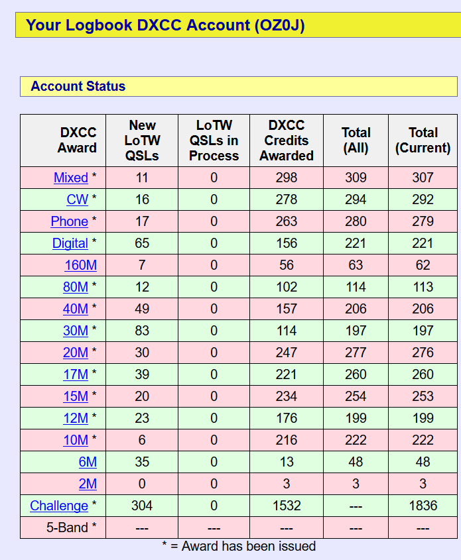Select 160M credits awarded value 56
This screenshot has width=461, height=560.
tap(287, 265)
